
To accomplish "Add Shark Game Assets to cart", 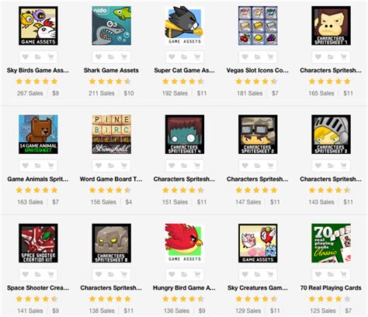I will point(124,57).
